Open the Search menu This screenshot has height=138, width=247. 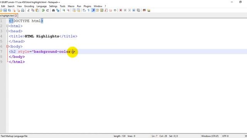tap(11, 6)
